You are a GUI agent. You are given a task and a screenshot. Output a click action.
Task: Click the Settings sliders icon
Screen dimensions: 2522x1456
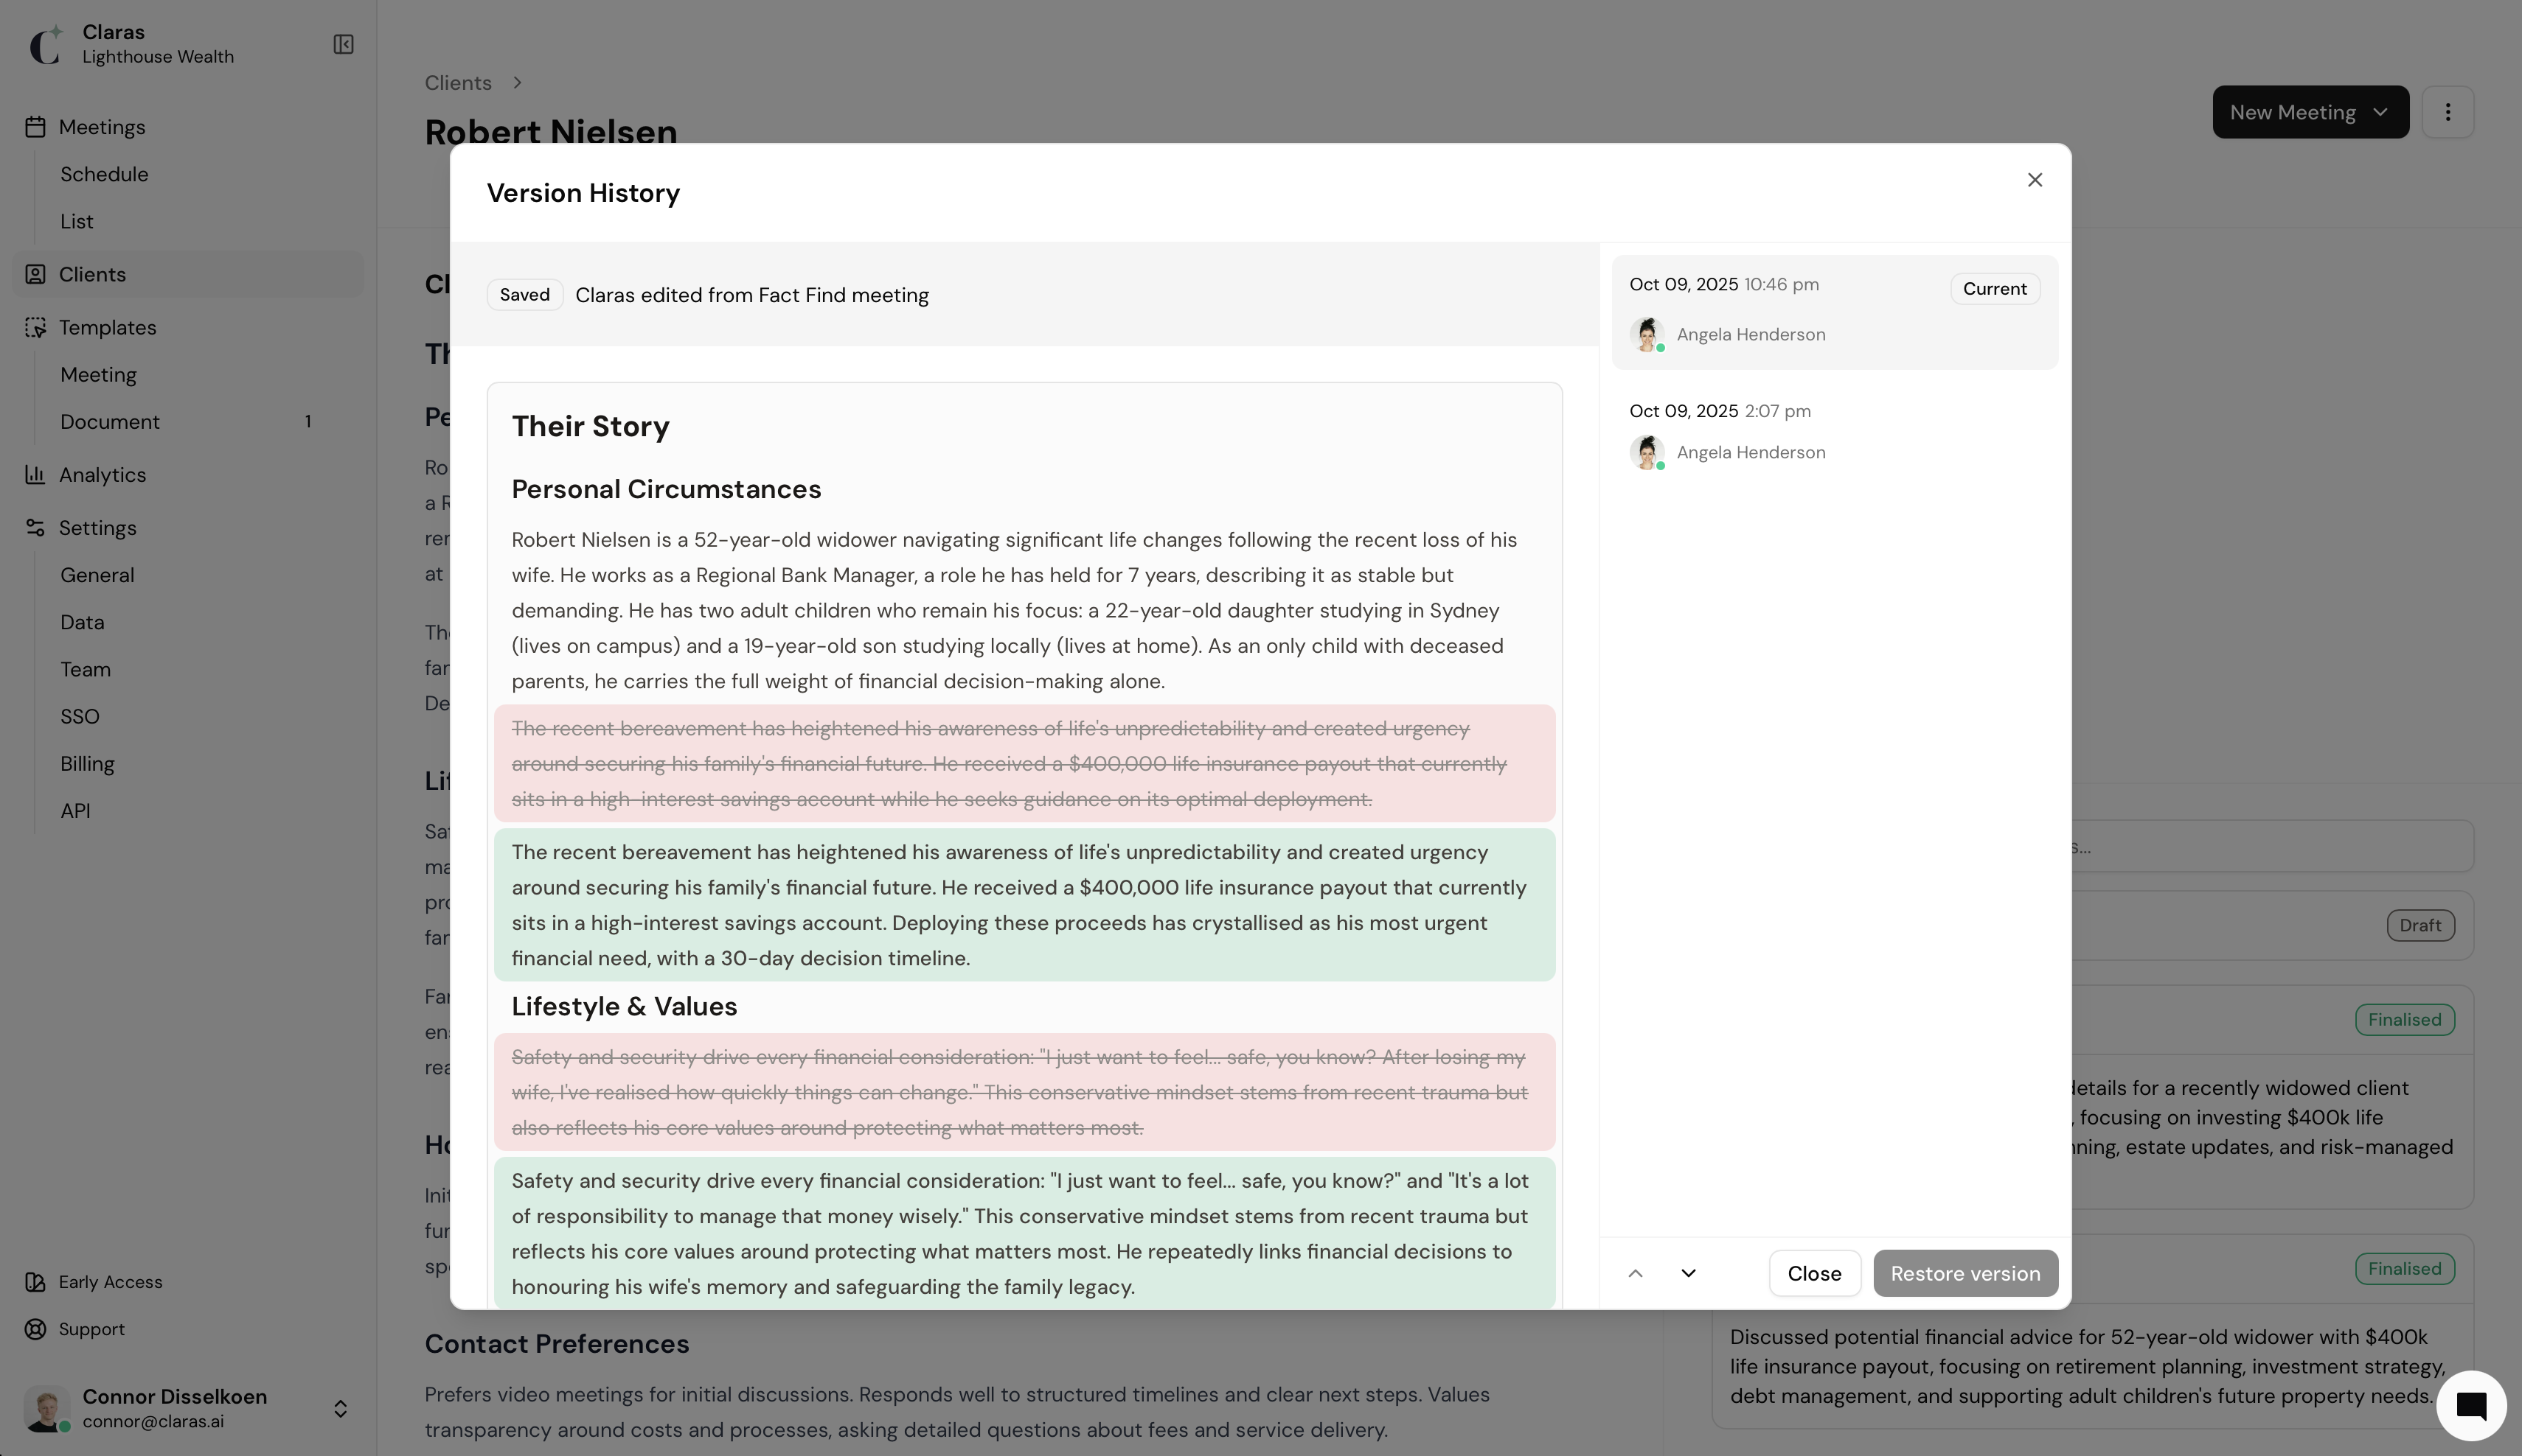35,528
